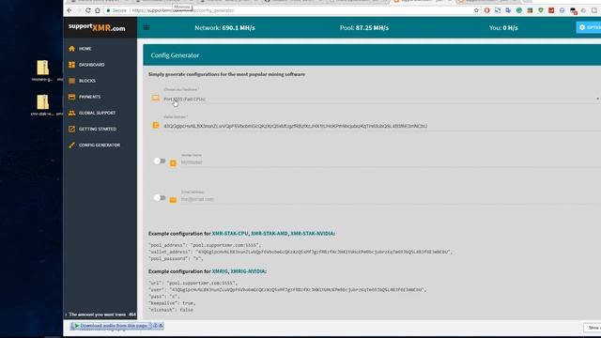Click the Network hashrate text
601x338 pixels.
coord(224,27)
